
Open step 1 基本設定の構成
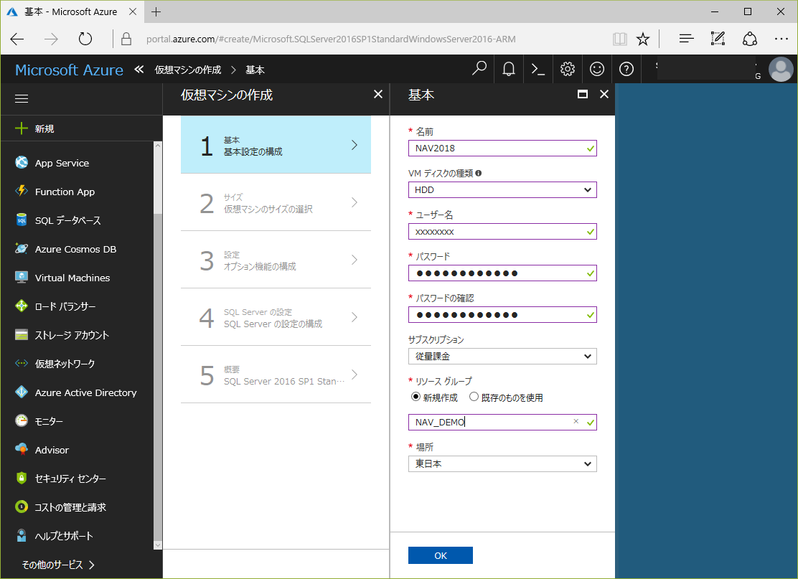click(276, 145)
